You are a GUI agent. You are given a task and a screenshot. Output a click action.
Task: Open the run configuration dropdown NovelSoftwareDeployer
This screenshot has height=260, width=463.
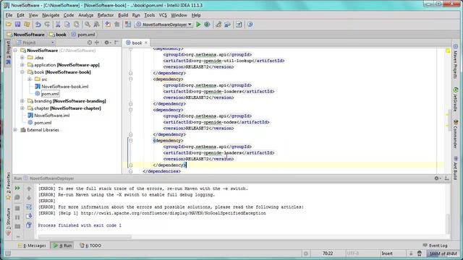tap(164, 25)
